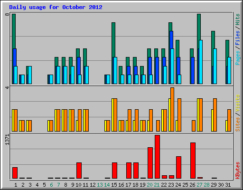Image resolution: width=243 pixels, height=190 pixels.
Task: Click the 'Sites' legend label
Action: pos(238,124)
